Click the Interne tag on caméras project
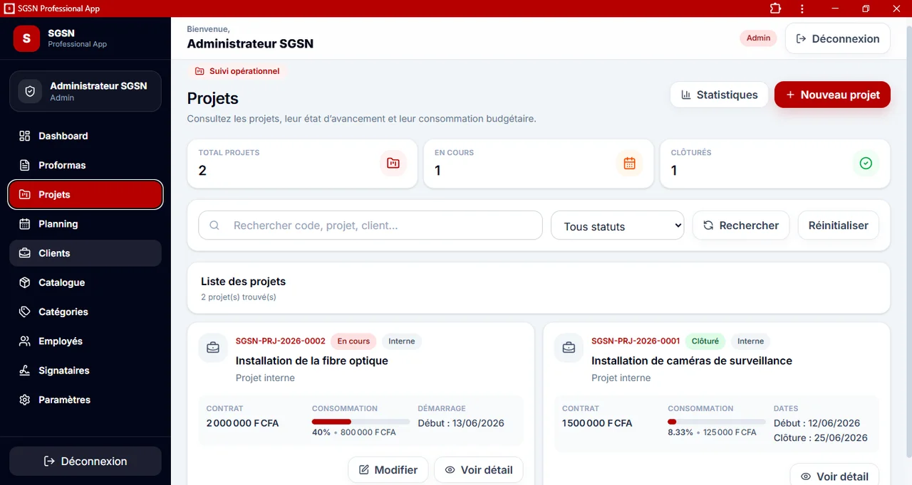This screenshot has width=912, height=485. pyautogui.click(x=750, y=341)
